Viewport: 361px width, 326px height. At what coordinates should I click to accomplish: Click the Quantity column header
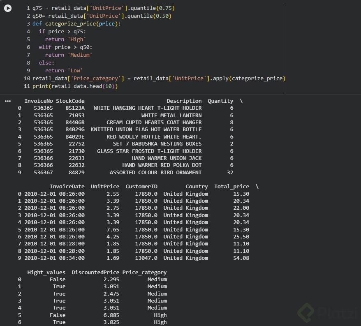220,101
